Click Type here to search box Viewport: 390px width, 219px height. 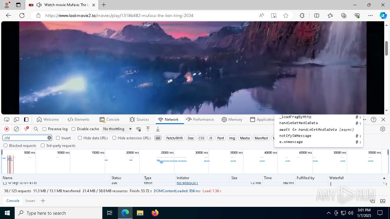tap(58, 213)
